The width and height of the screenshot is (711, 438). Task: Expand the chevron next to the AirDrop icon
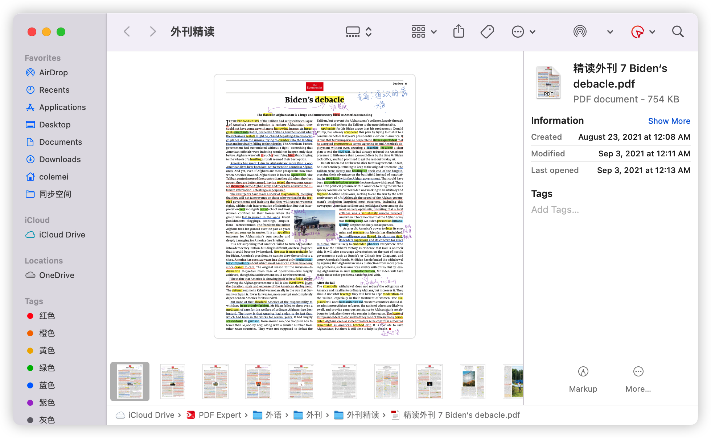(x=610, y=32)
